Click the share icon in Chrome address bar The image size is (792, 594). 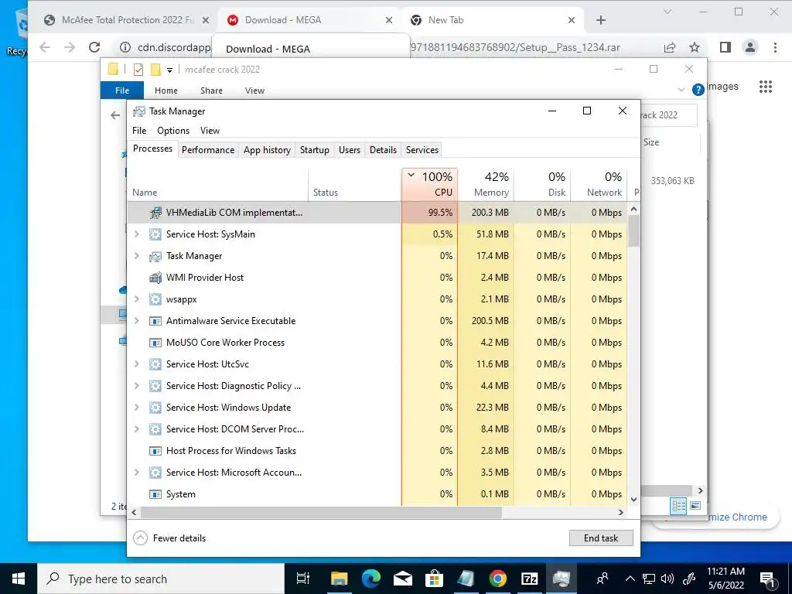click(670, 47)
